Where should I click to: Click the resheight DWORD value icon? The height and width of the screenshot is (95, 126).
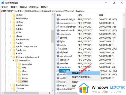pos(58,71)
